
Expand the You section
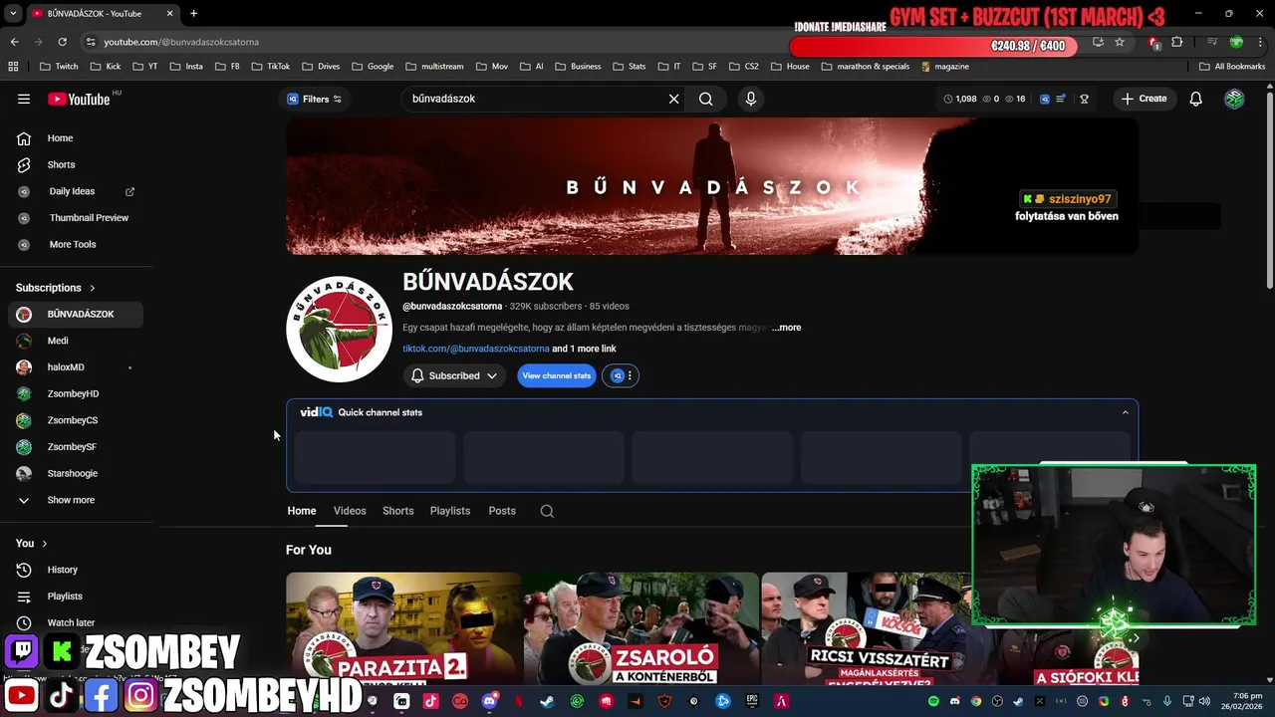coord(32,543)
